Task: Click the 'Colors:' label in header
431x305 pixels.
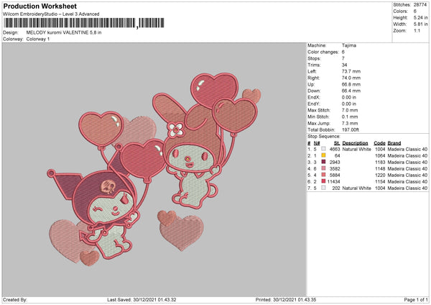Action: point(400,12)
